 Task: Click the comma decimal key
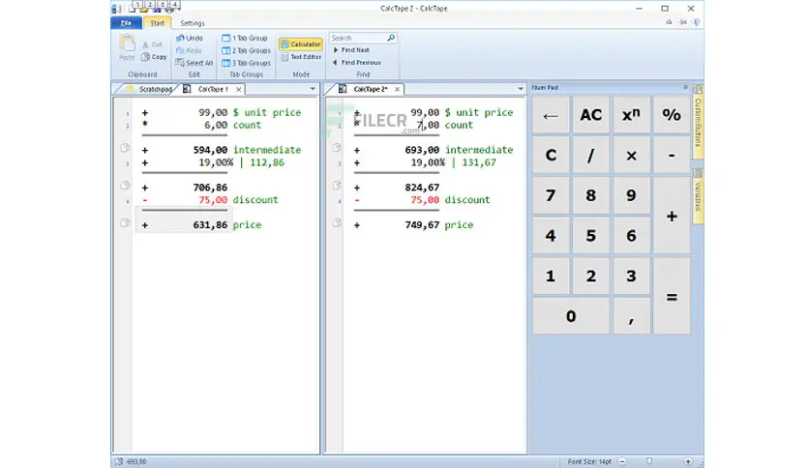pos(631,316)
